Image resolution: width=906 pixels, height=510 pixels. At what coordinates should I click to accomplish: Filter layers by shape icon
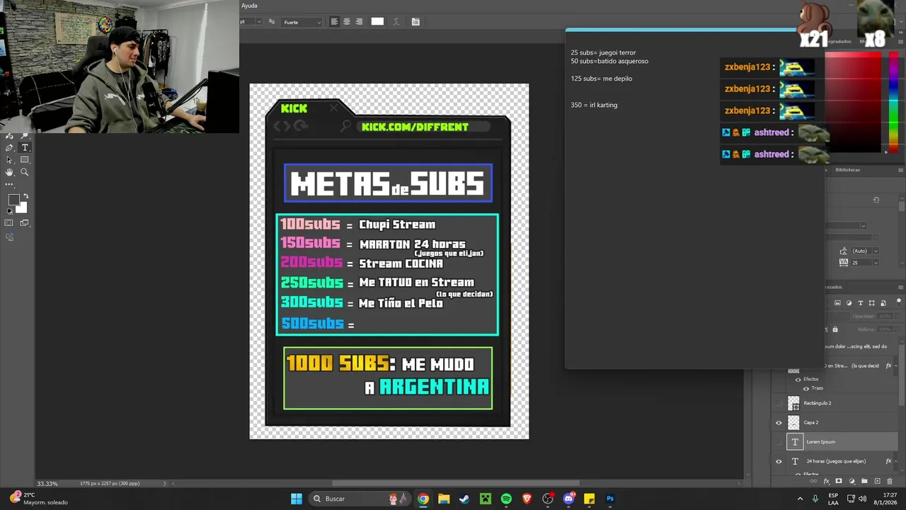point(872,303)
